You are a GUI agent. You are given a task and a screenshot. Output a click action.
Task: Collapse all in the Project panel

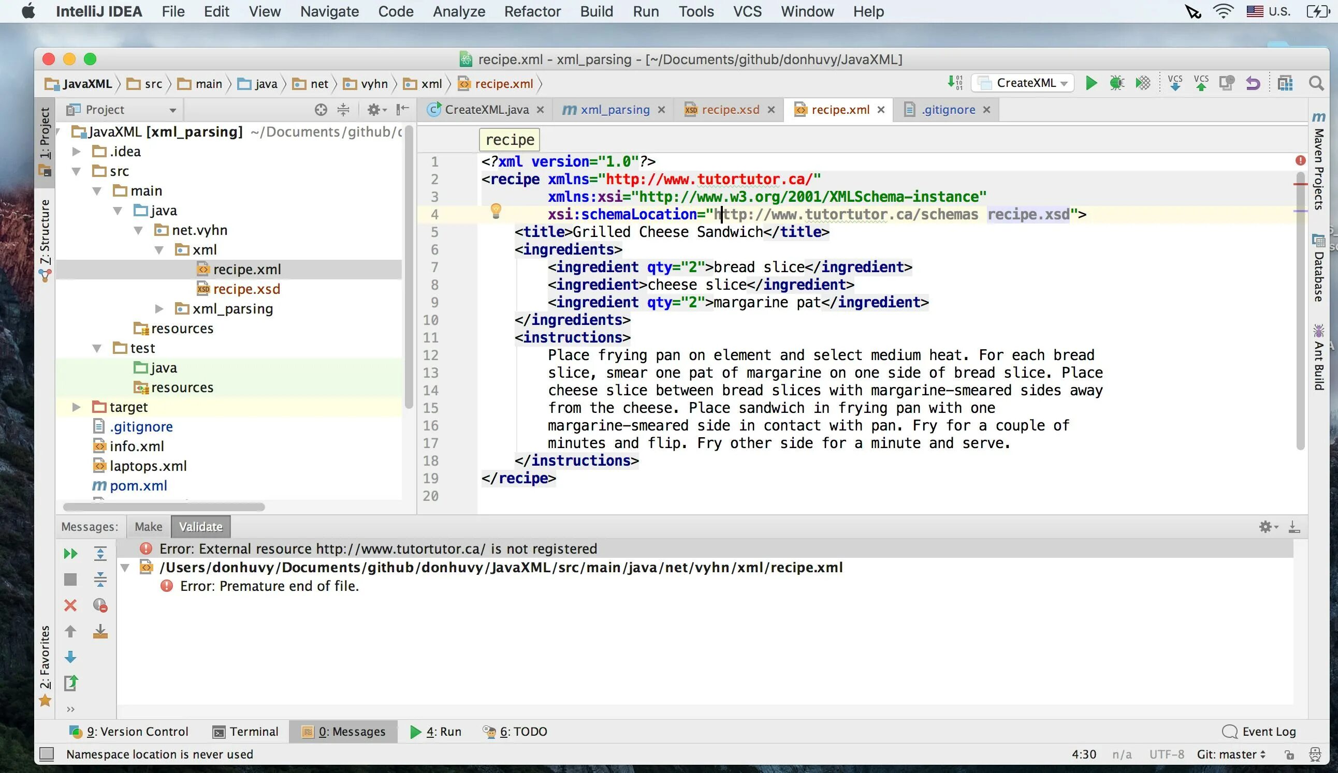343,109
